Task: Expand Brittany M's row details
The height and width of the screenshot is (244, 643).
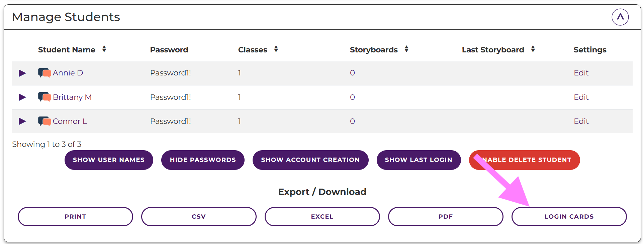Action: 22,97
